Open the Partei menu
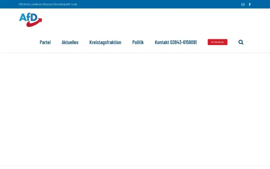The width and height of the screenshot is (270, 169). click(45, 42)
